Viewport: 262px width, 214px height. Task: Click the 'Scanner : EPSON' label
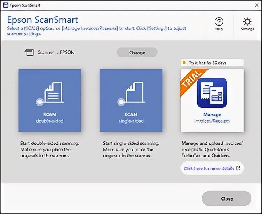coord(56,52)
